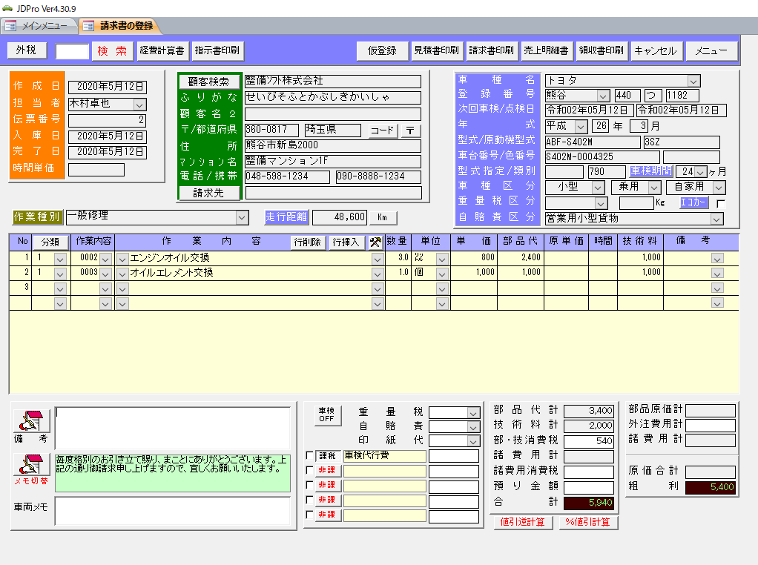Check the 車検代行費 checkbox
Image resolution: width=758 pixels, height=565 pixels.
point(310,455)
